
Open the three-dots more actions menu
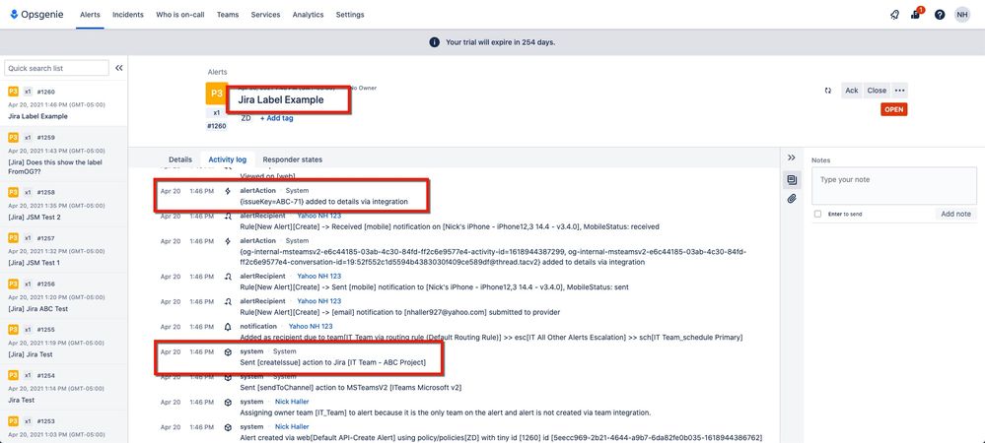(899, 91)
